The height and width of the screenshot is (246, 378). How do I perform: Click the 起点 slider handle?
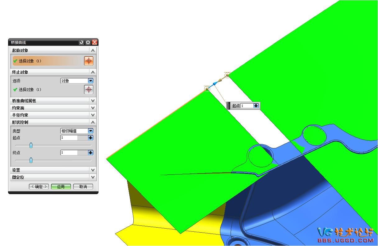click(31, 145)
